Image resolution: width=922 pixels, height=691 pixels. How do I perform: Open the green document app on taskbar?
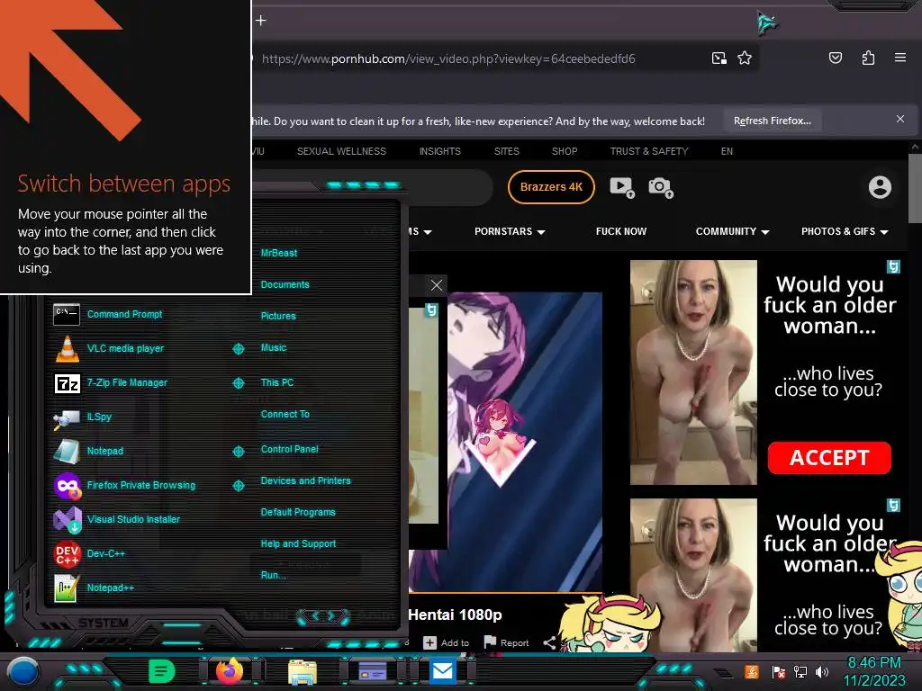[162, 671]
